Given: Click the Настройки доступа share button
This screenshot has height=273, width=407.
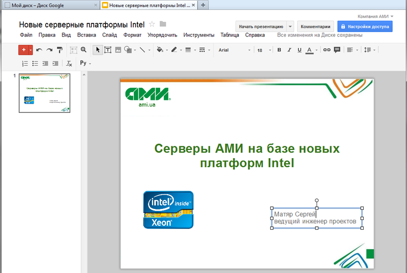Looking at the screenshot, I should [x=365, y=26].
